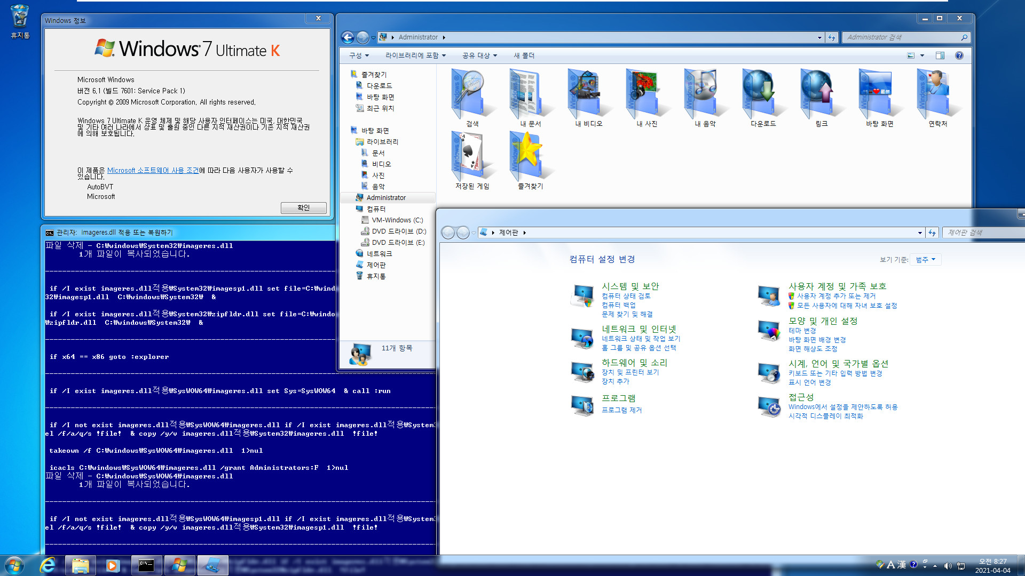The height and width of the screenshot is (576, 1025).
Task: Open the 라이브러리에 포함 dropdown
Action: coord(415,55)
